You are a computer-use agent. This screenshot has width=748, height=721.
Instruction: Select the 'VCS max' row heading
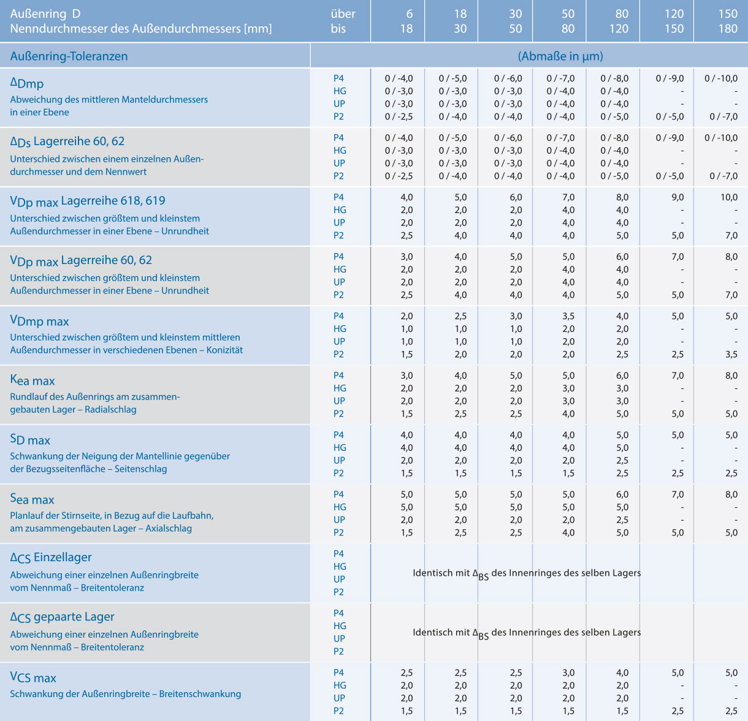point(33,678)
